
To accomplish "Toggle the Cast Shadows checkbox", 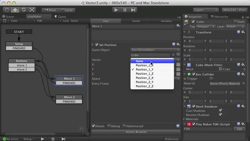I will click(220, 110).
